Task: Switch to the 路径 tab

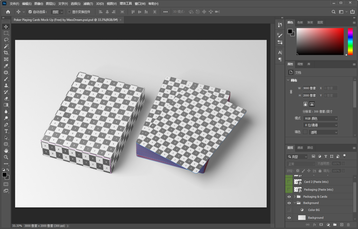Action: (x=310, y=148)
